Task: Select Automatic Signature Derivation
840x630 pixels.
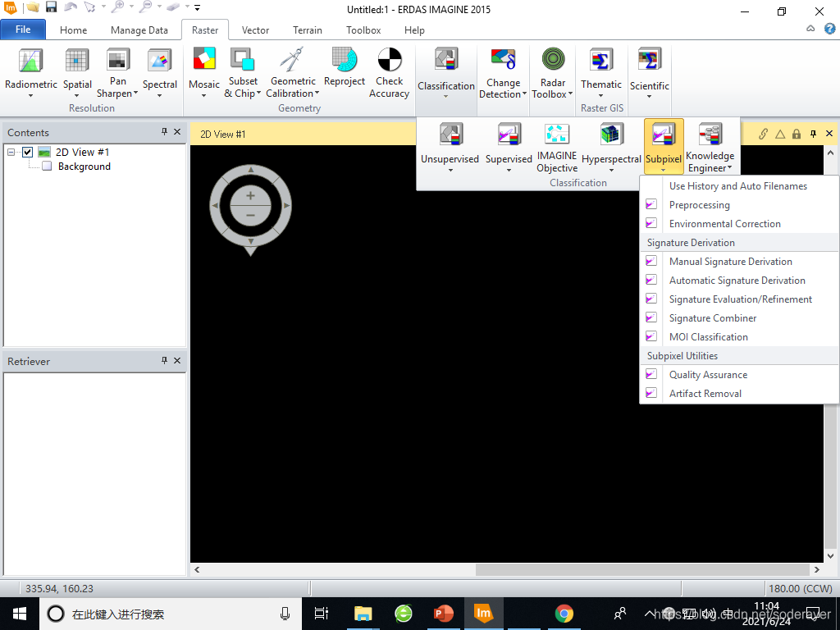Action: coord(739,281)
